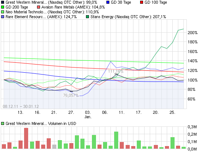Click the 120% y-axis label
Viewport: 202px width, 152px height.
coord(192,70)
